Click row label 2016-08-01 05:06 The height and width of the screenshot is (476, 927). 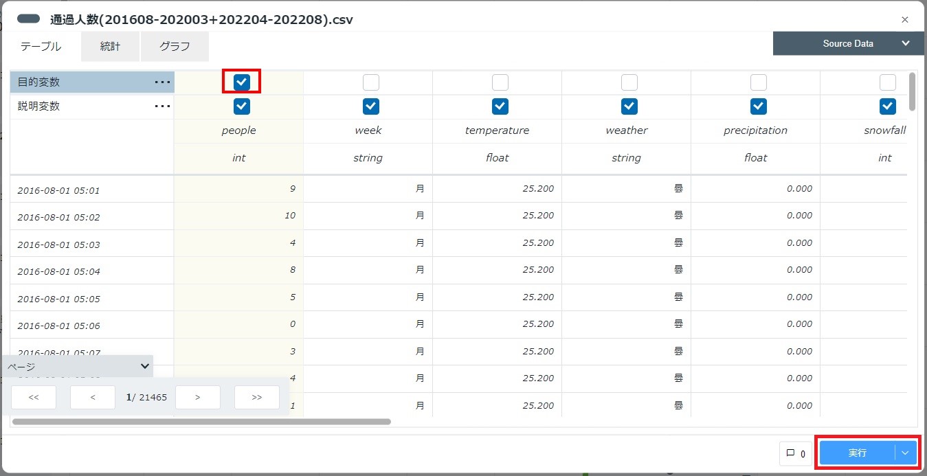pyautogui.click(x=58, y=326)
